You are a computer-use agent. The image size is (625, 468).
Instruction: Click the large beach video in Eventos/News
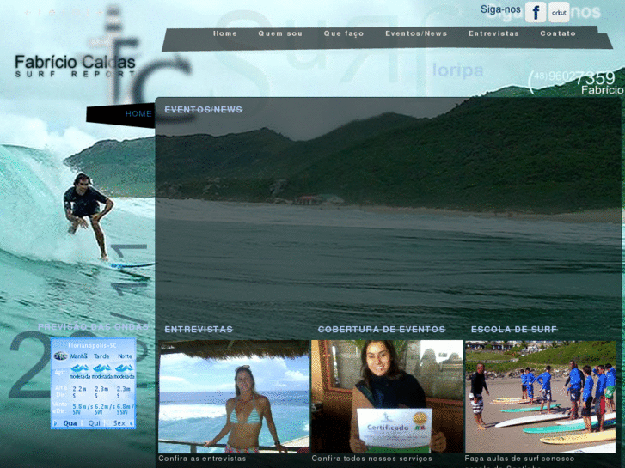click(x=389, y=217)
